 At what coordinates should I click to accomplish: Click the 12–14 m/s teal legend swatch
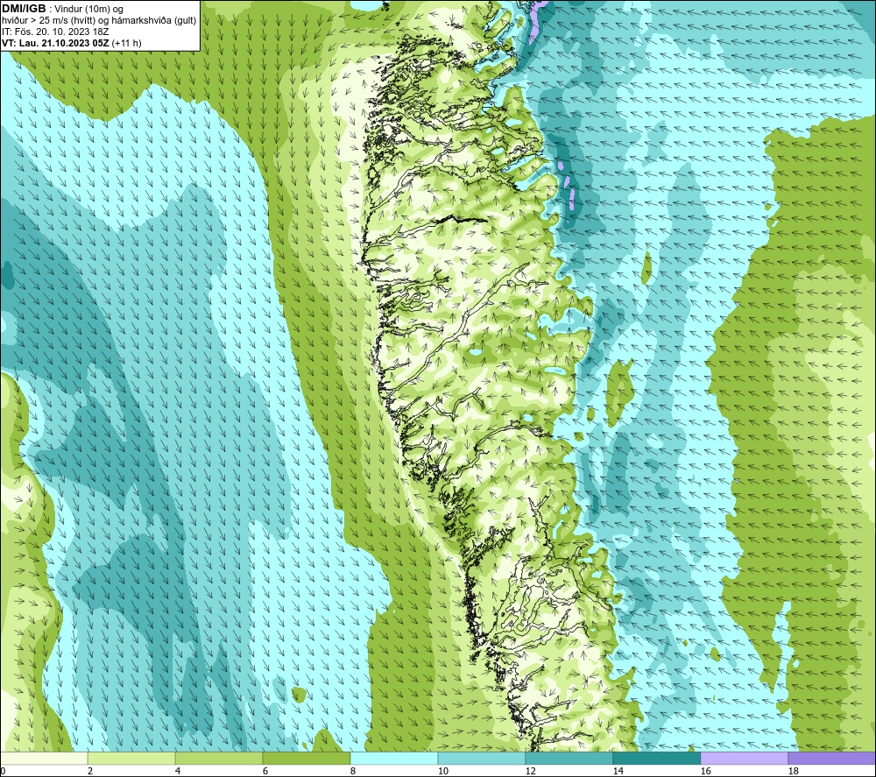pos(569,758)
